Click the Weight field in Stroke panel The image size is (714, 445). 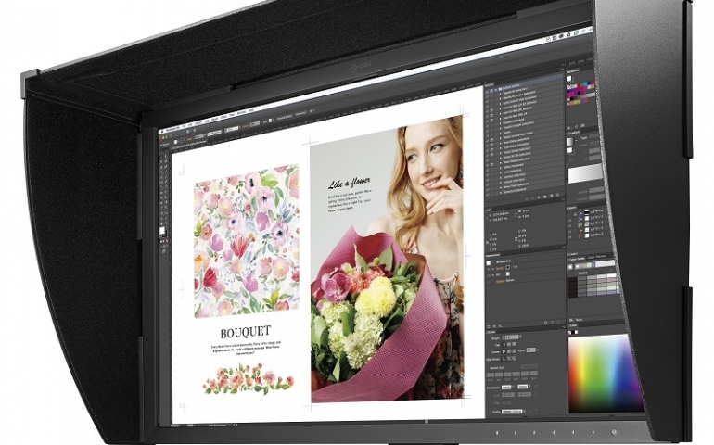[x=512, y=337]
